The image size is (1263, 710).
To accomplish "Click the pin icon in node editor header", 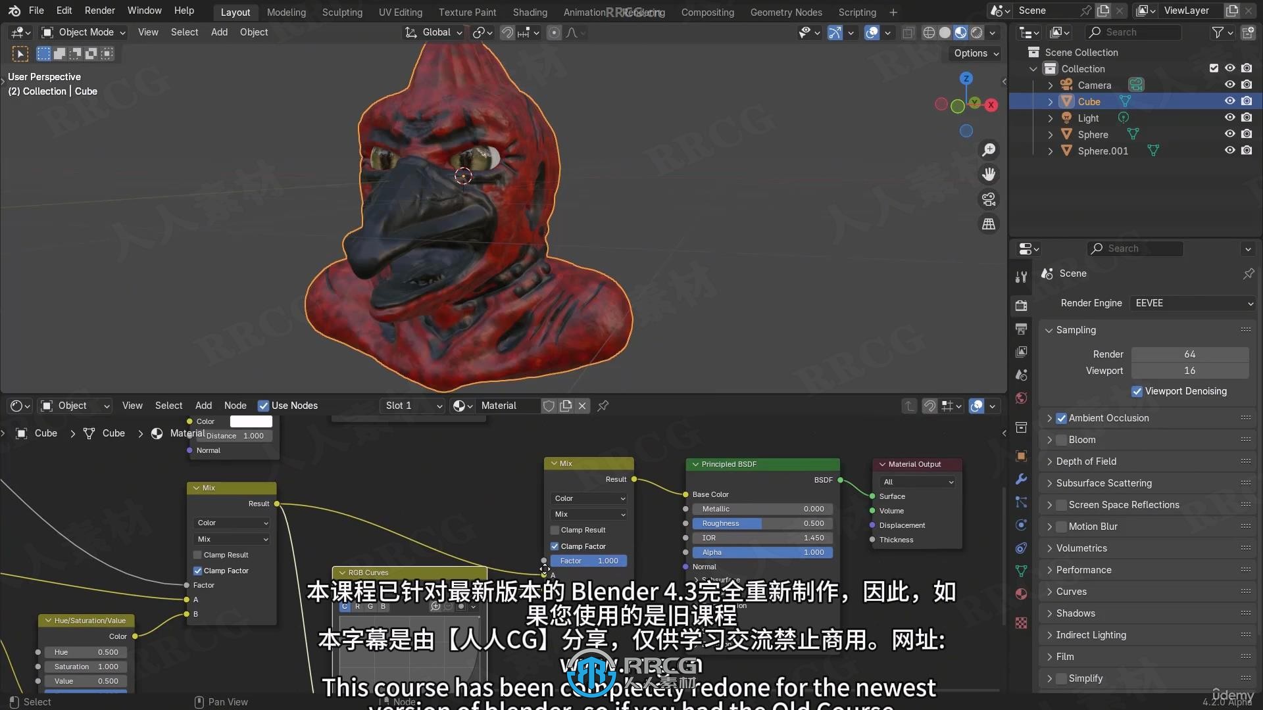I will (x=603, y=406).
